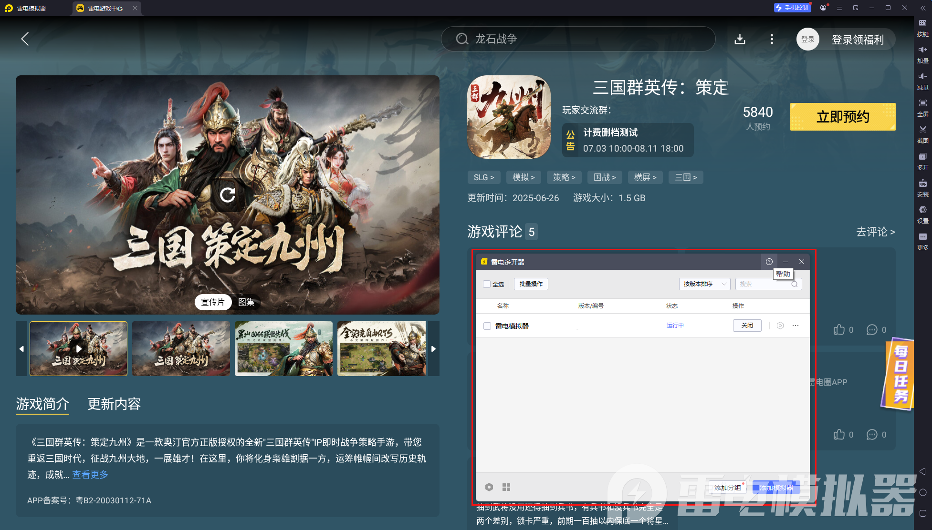Image resolution: width=932 pixels, height=530 pixels.
Task: Click the three-dot more options icon
Action: coord(772,39)
